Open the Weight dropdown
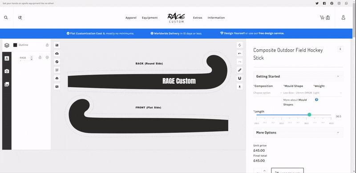The width and height of the screenshot is (356, 173). point(328,93)
